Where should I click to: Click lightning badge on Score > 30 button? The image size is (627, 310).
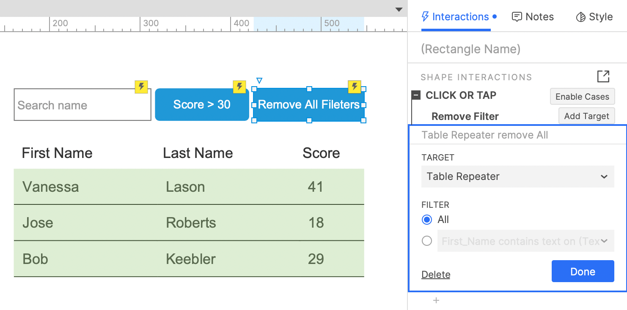[x=239, y=87]
